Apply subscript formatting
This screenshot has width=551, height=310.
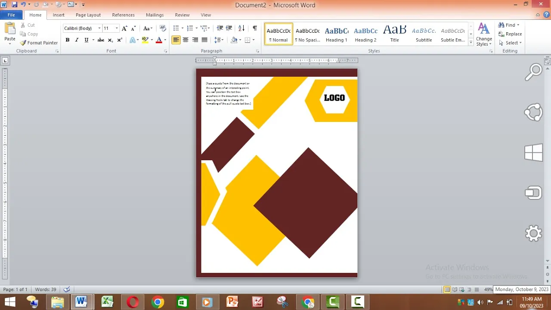(x=110, y=40)
